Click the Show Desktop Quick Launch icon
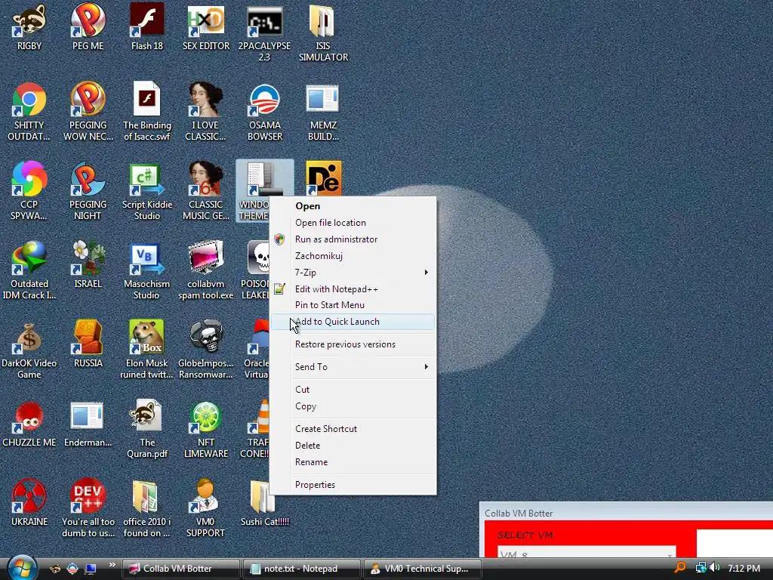The width and height of the screenshot is (773, 580). tap(91, 569)
